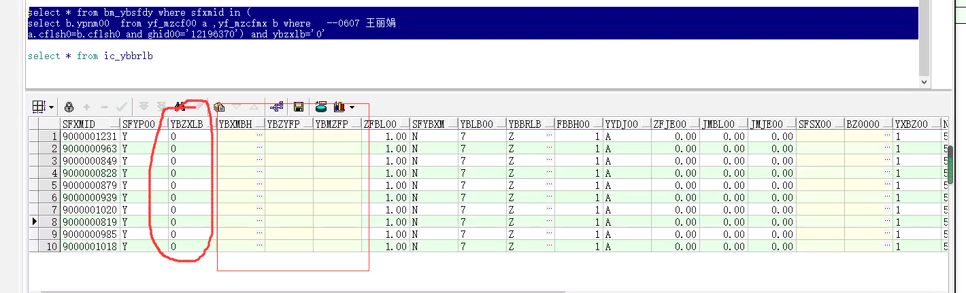Viewport: 966px width, 293px height.
Task: Click the YXBZ00 column header
Action: 917,124
